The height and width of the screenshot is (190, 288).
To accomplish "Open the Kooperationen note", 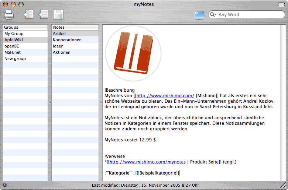I will click(67, 40).
